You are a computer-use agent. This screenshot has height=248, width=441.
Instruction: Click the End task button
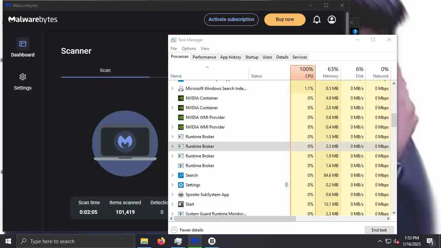pos(379,230)
